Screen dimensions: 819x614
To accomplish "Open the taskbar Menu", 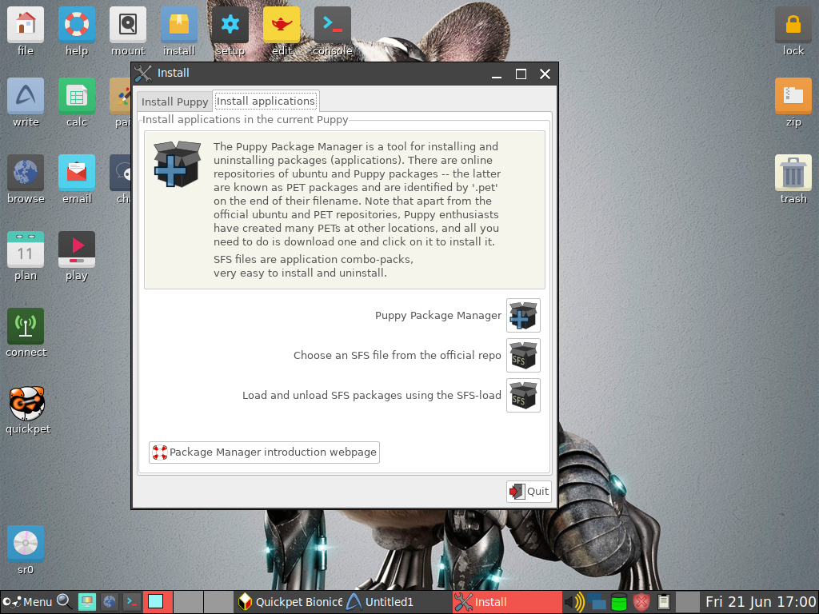I will (28, 601).
